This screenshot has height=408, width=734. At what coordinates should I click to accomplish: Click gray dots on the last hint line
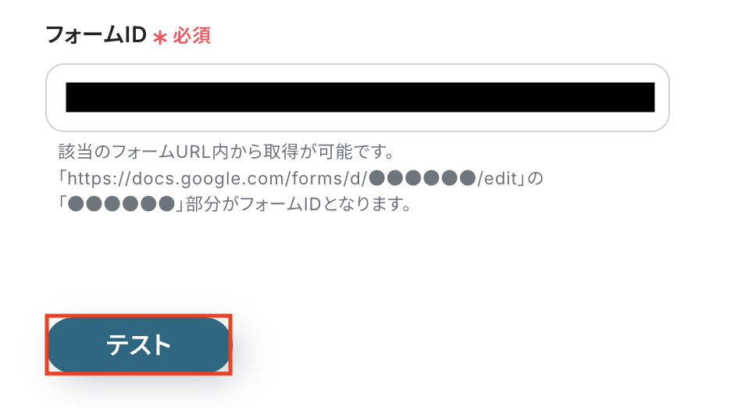tap(121, 204)
